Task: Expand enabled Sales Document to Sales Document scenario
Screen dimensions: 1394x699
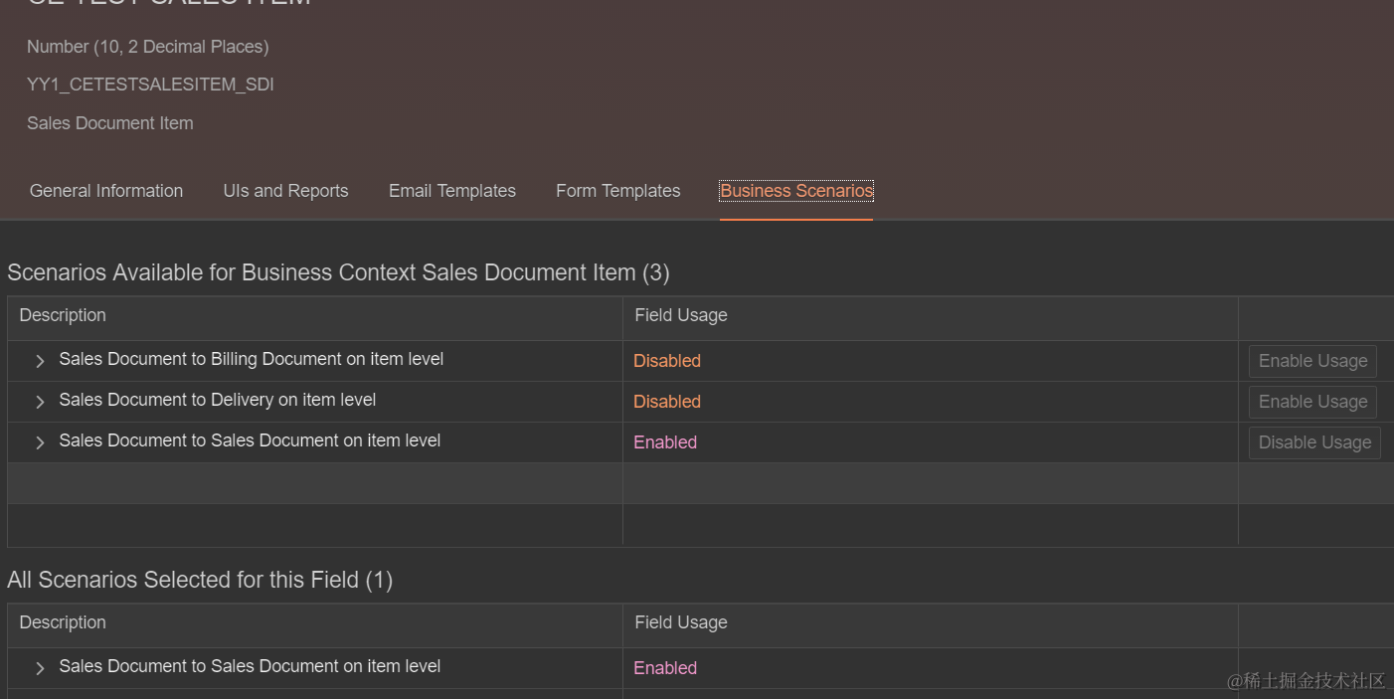Action: (x=40, y=442)
